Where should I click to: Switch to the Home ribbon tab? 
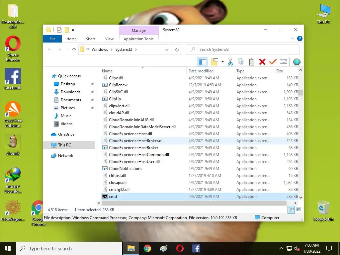coord(71,39)
